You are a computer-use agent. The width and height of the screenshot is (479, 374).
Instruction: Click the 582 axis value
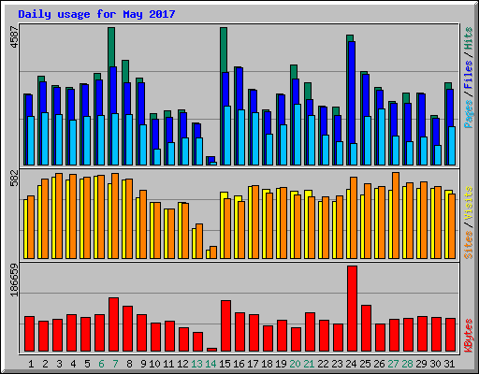pos(14,178)
